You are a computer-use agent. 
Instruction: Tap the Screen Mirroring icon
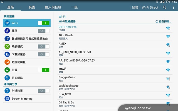pos(7,99)
